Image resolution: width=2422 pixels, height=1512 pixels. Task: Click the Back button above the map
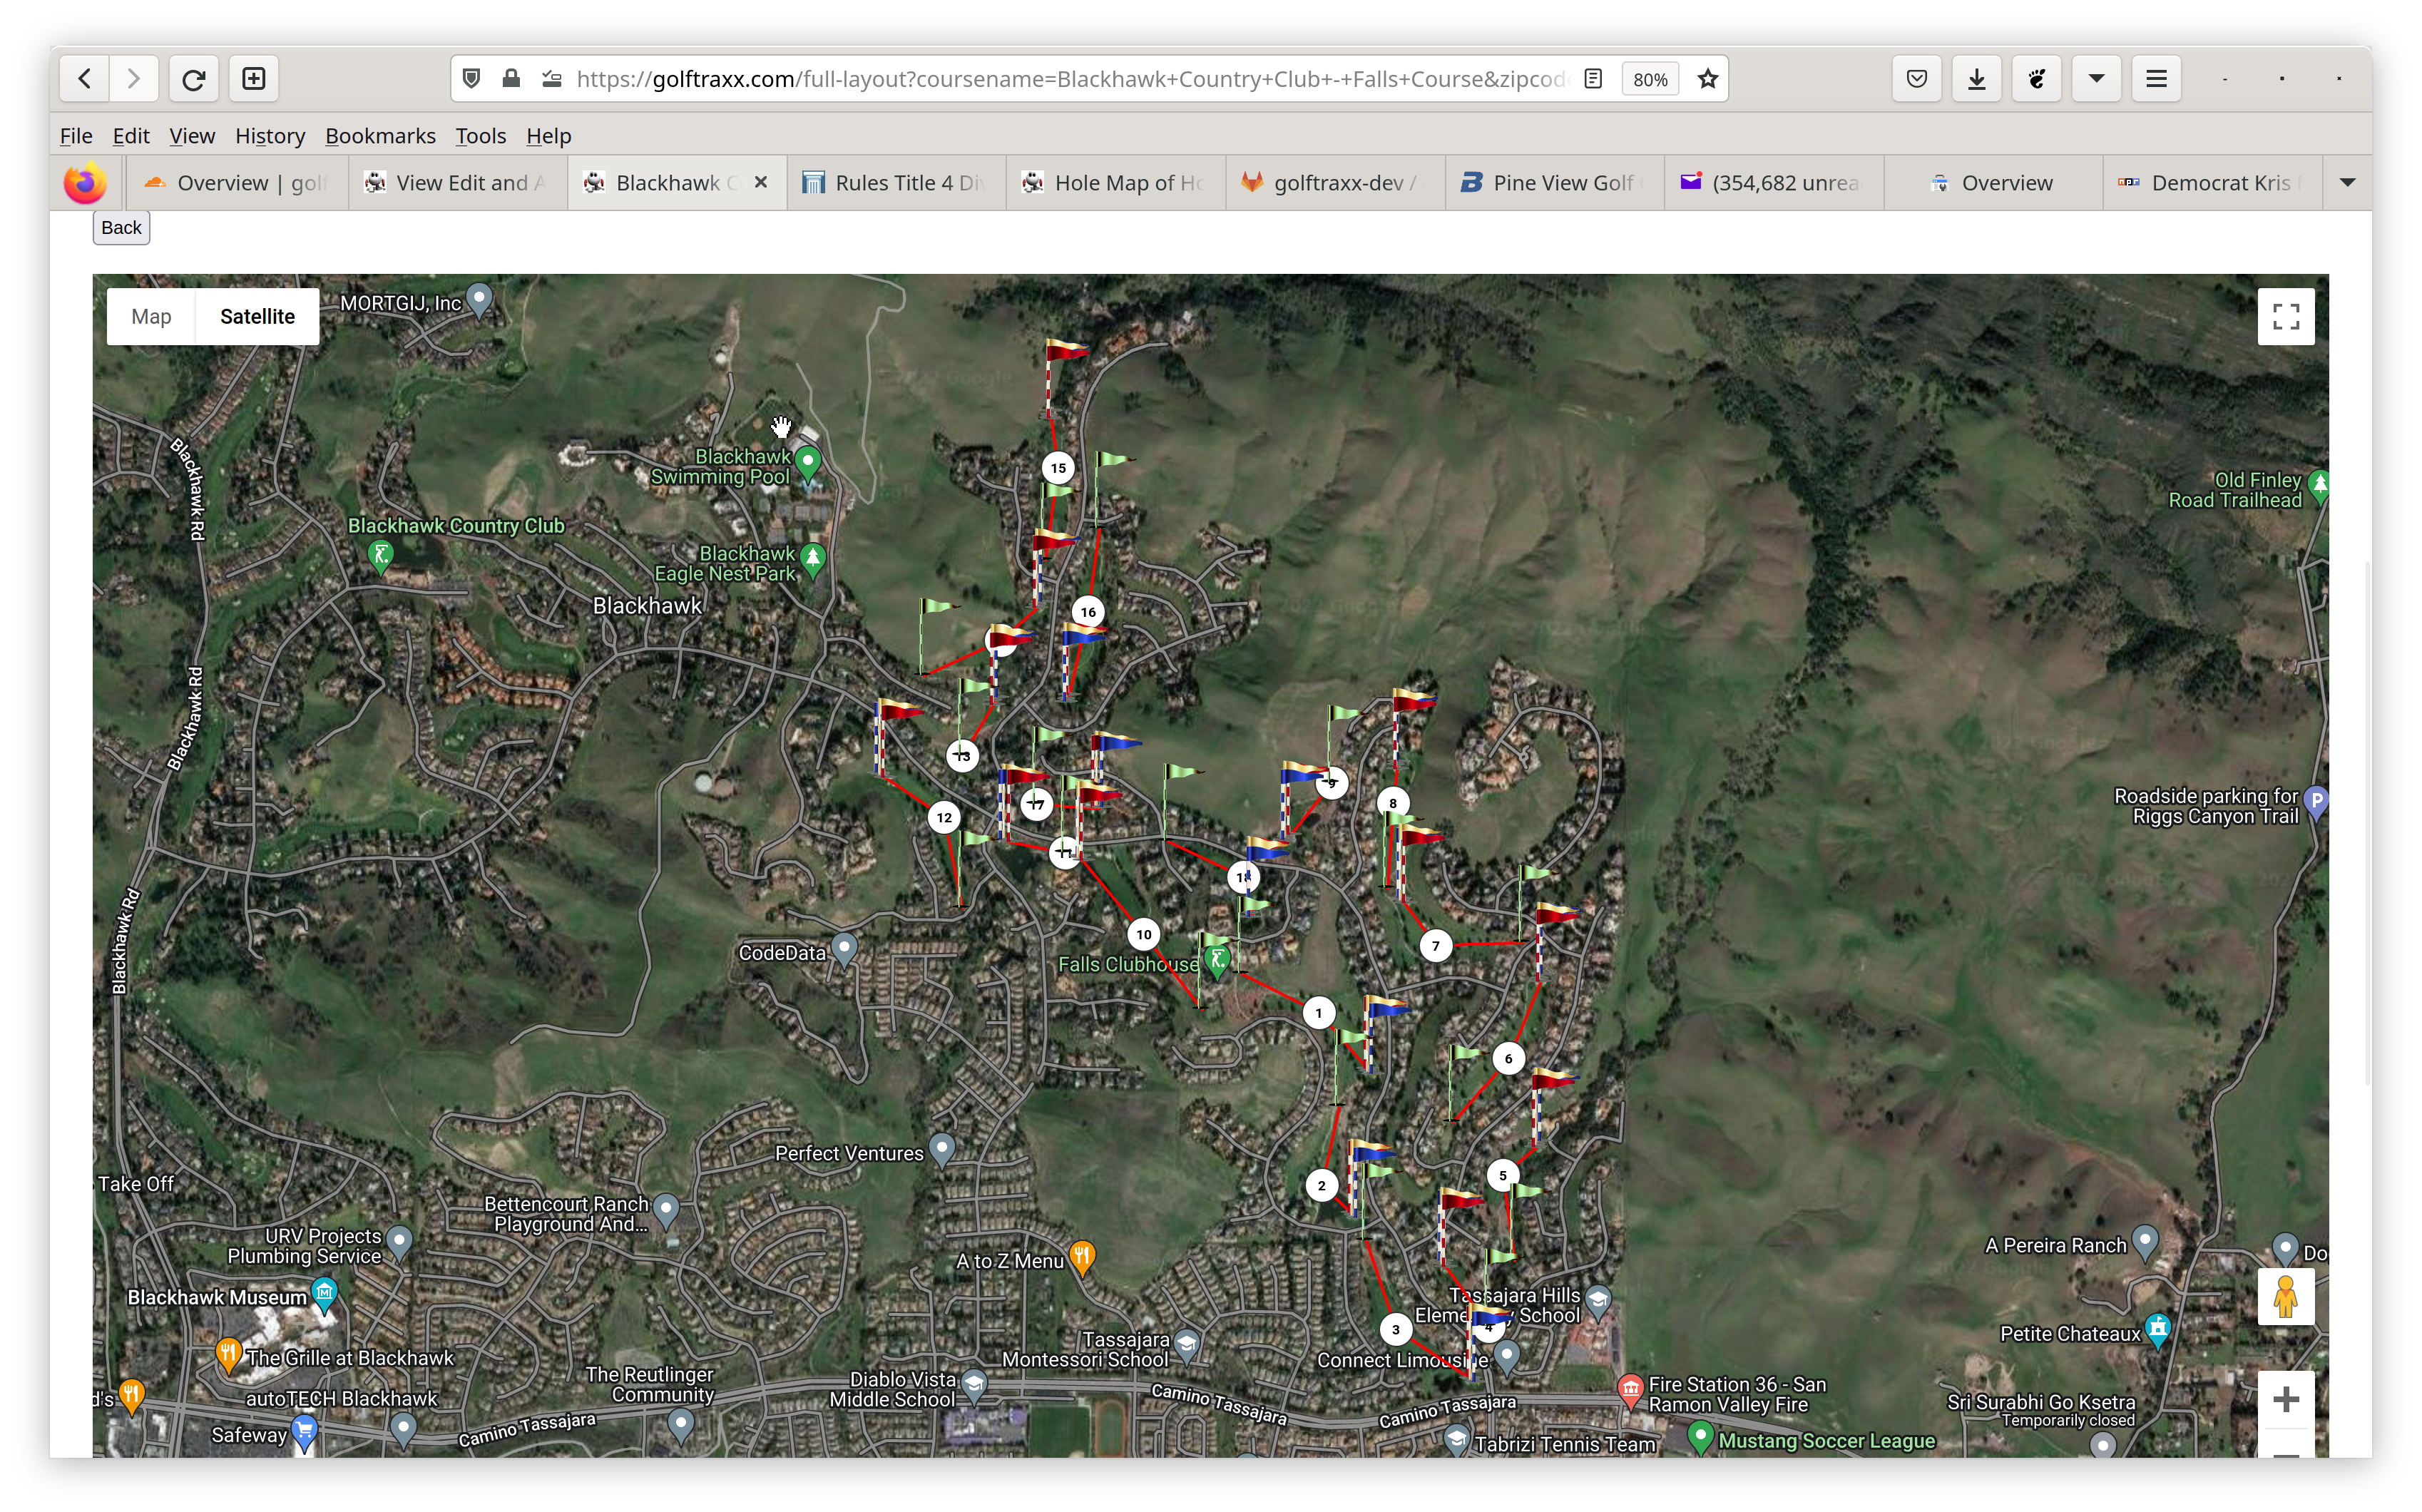[121, 228]
